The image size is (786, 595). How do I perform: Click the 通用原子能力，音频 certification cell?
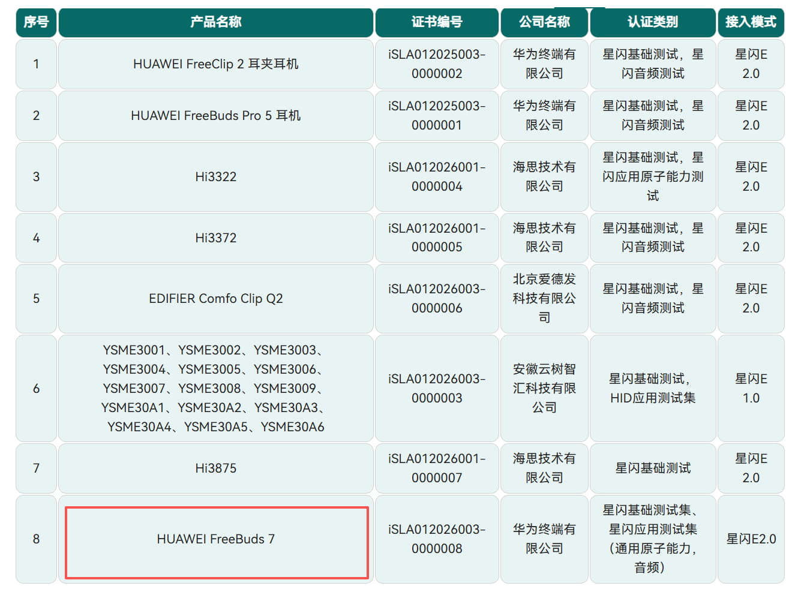pos(653,539)
